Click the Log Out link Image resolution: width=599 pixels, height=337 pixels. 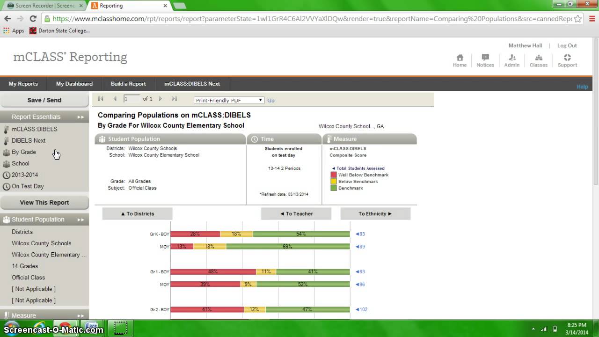567,45
